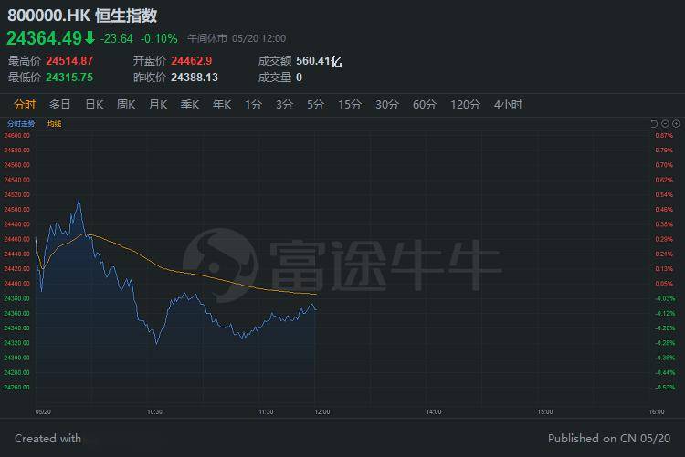Open the 日K daily candlestick tab
685x457 pixels.
(94, 105)
